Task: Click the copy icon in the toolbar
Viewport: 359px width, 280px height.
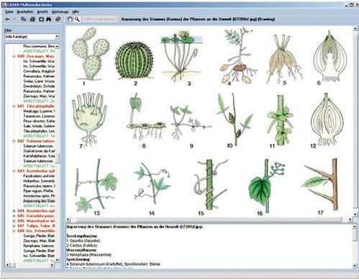Action: pos(24,19)
